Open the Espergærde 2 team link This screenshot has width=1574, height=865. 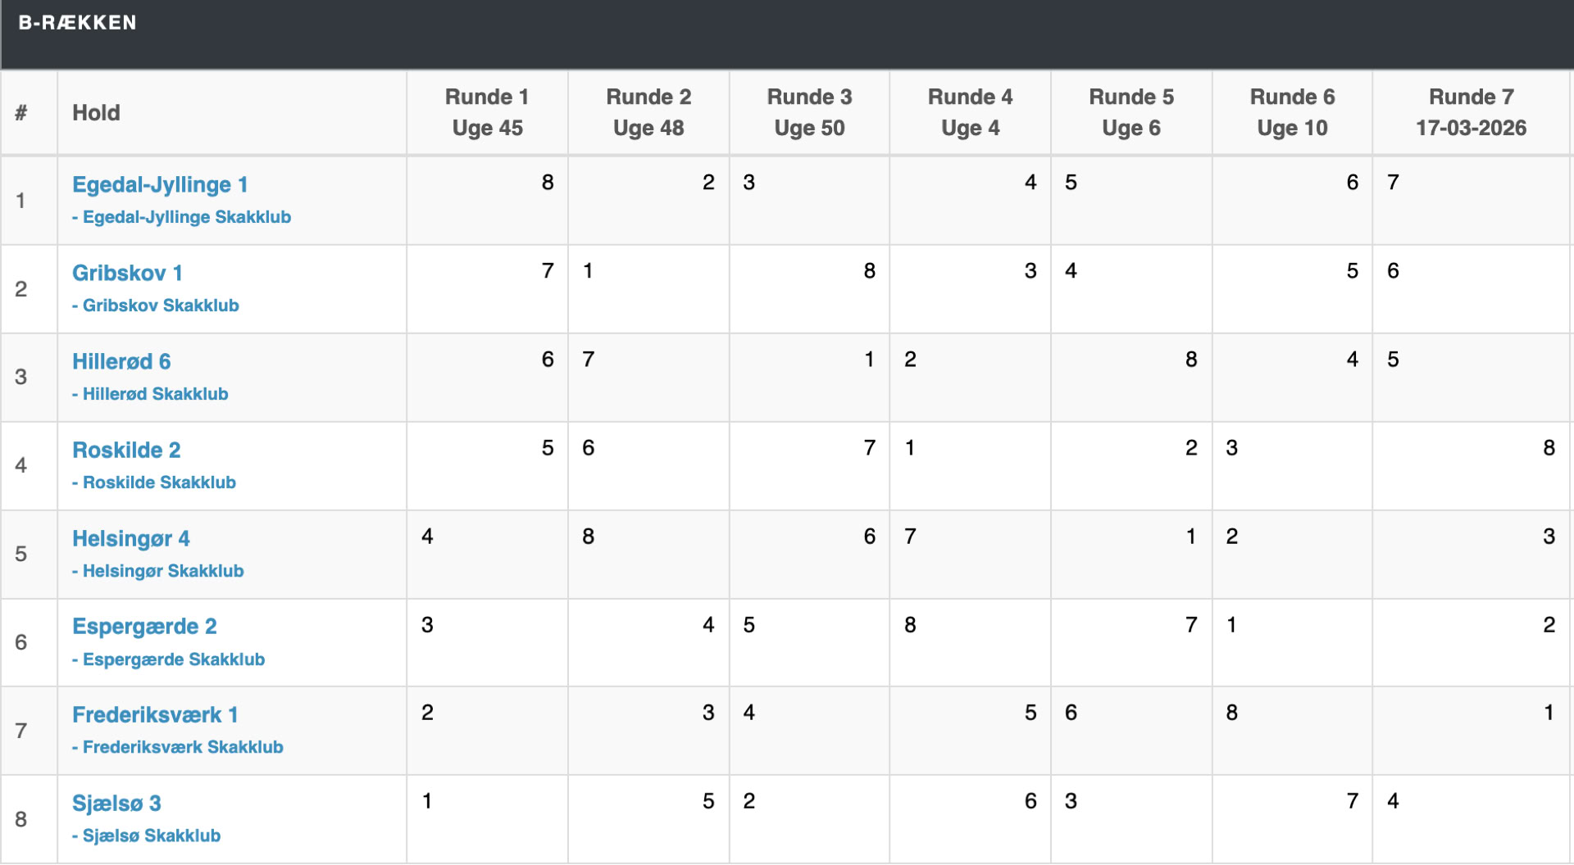144,627
